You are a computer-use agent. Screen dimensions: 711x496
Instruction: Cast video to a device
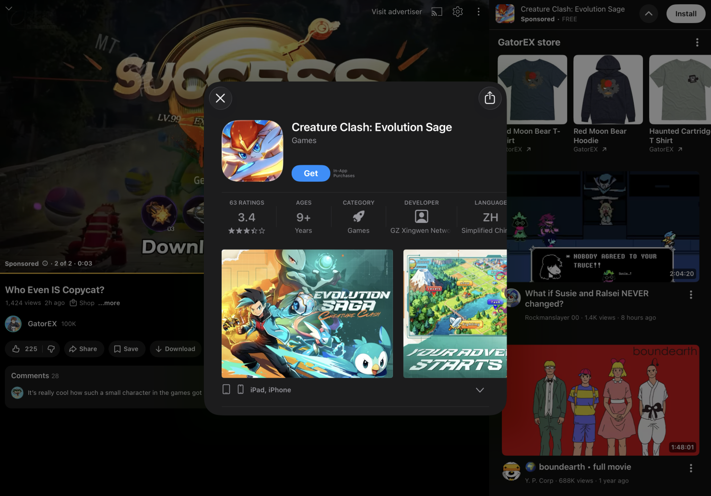click(437, 12)
